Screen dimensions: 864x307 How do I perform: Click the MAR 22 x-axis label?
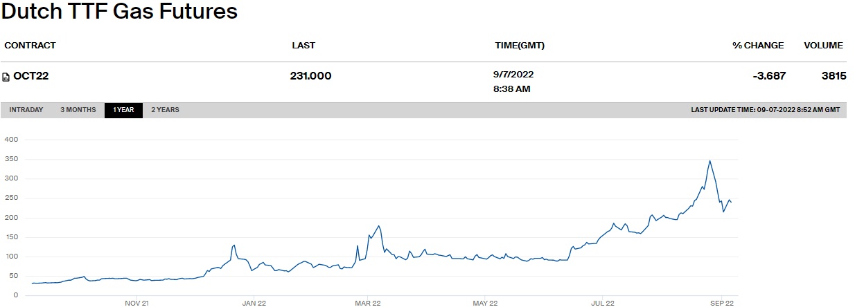(x=368, y=303)
